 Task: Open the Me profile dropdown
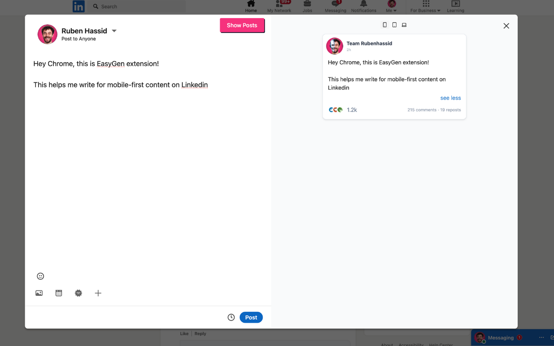pyautogui.click(x=391, y=7)
